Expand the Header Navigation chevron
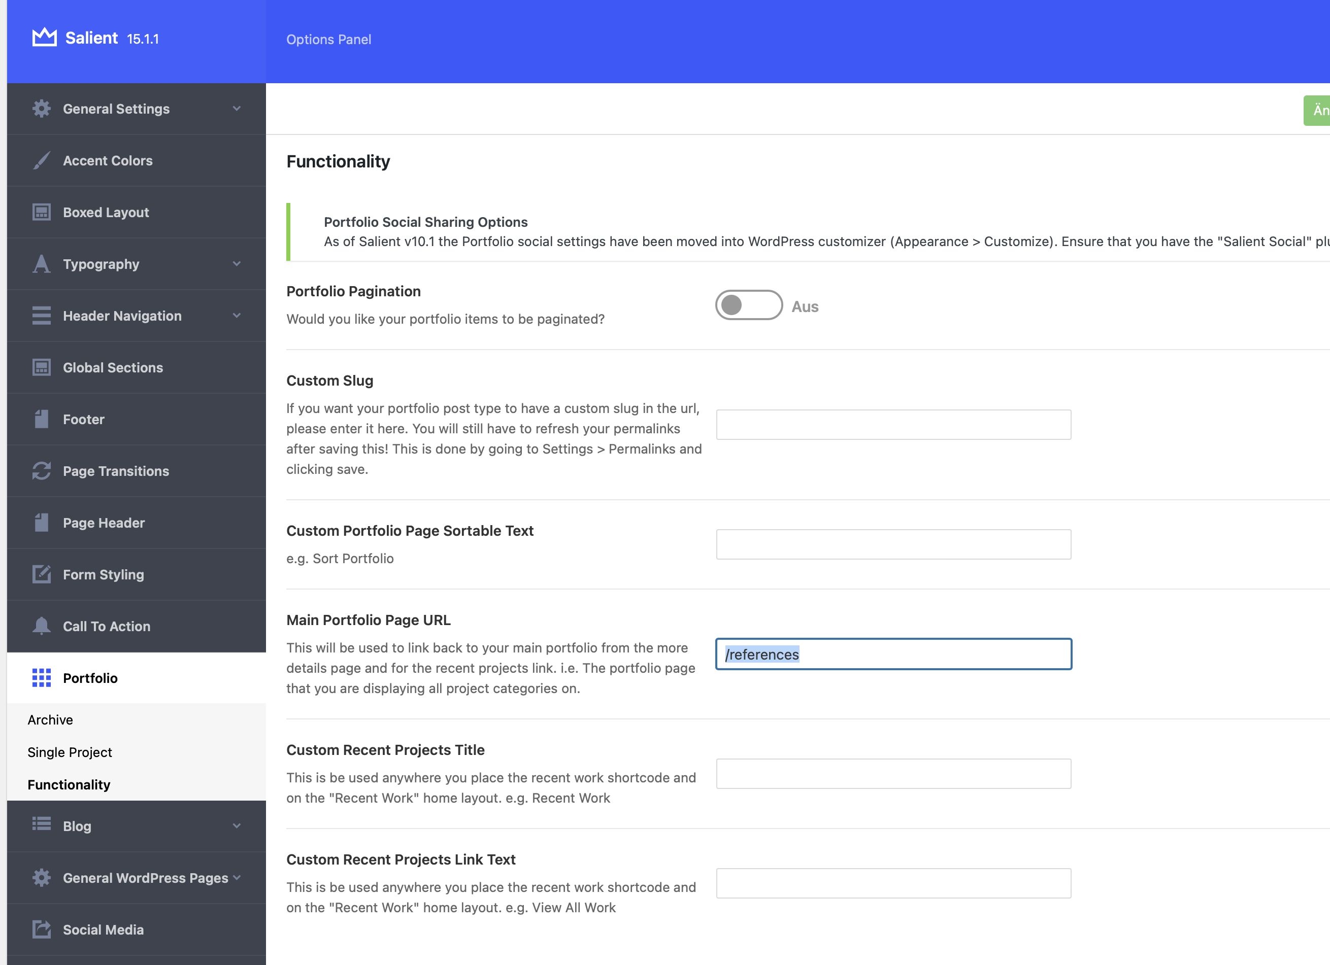 pos(237,316)
